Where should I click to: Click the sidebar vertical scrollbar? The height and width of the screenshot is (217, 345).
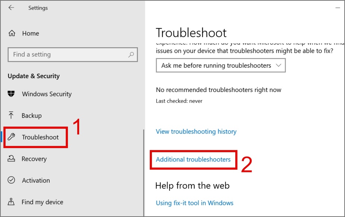pyautogui.click(x=144, y=173)
